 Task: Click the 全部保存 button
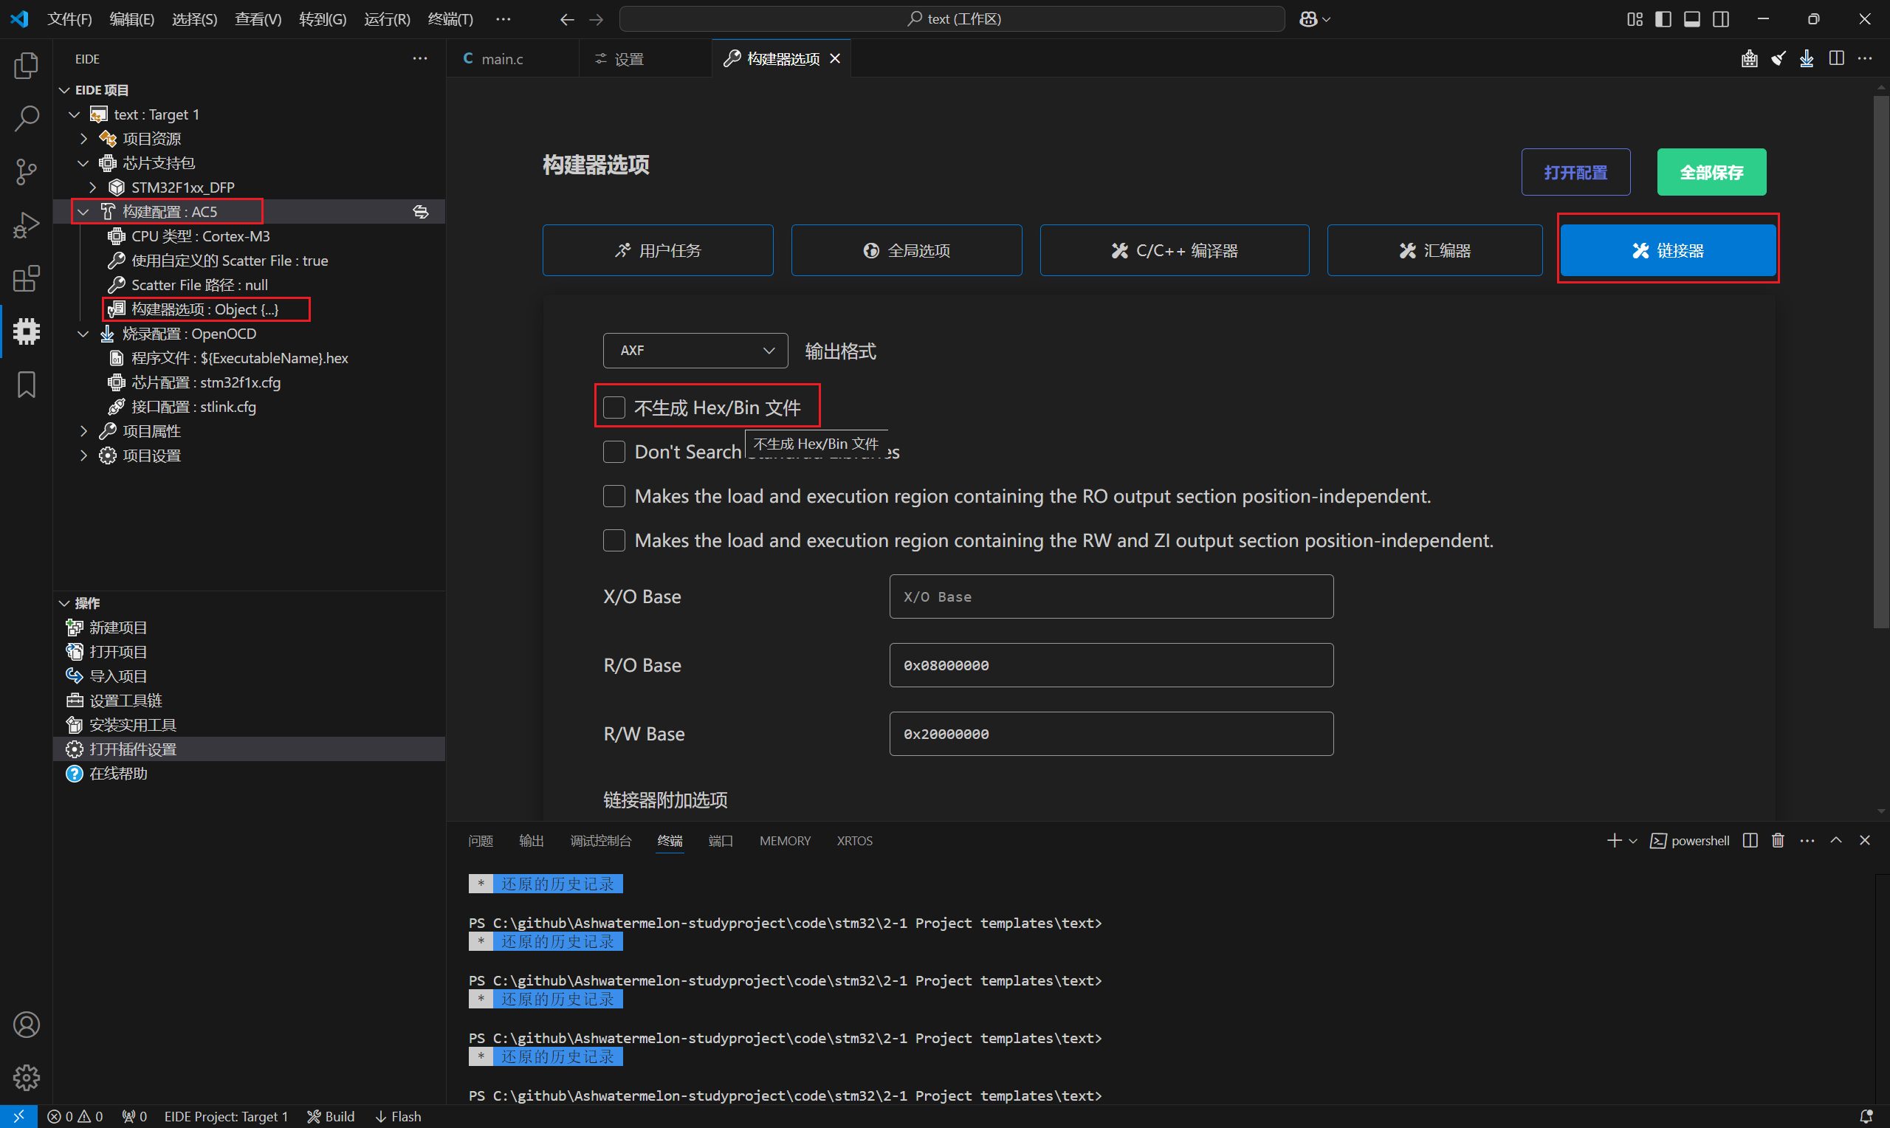click(x=1711, y=173)
